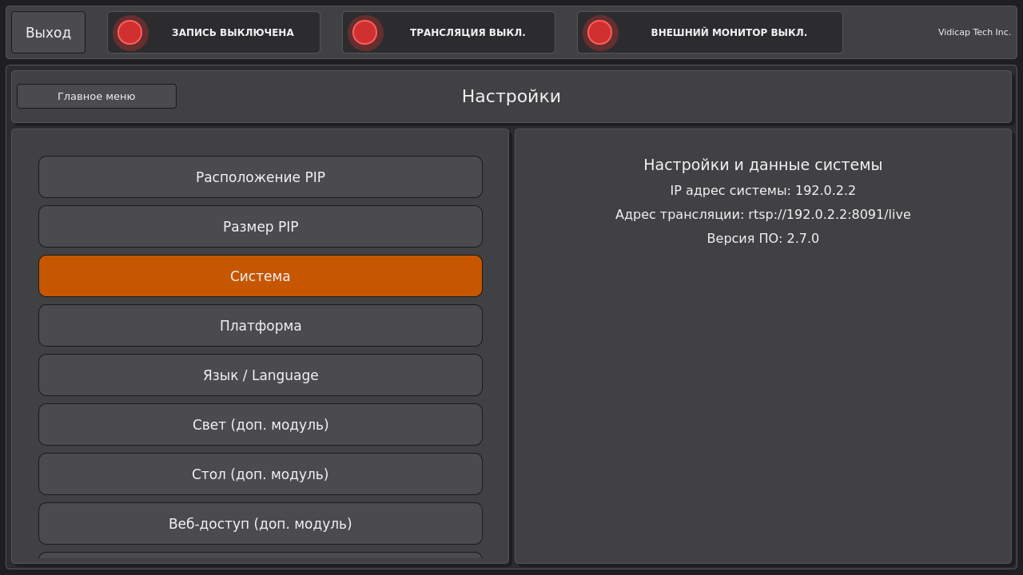Click the red recording indicator icon
This screenshot has height=575, width=1023.
(129, 33)
